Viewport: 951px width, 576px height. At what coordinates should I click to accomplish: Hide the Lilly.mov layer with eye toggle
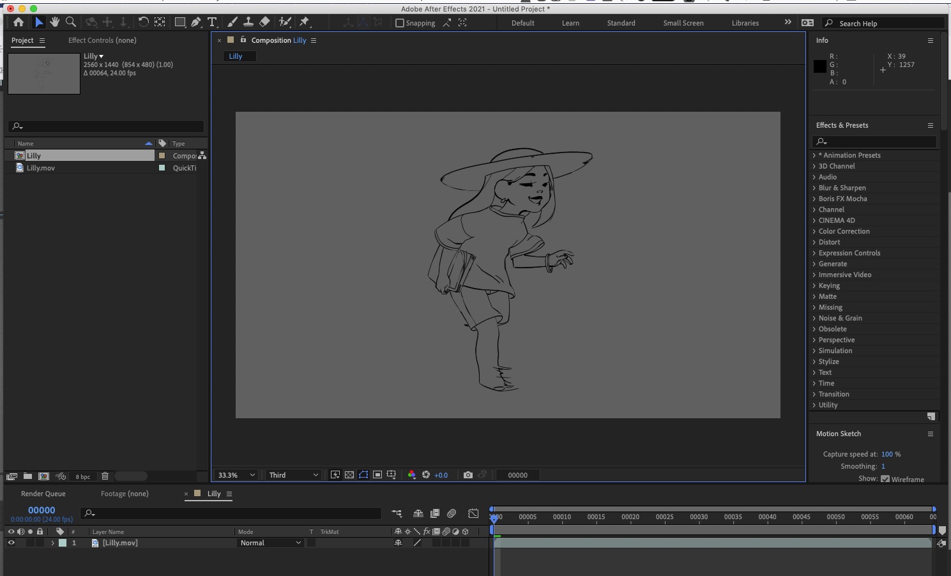(x=11, y=543)
